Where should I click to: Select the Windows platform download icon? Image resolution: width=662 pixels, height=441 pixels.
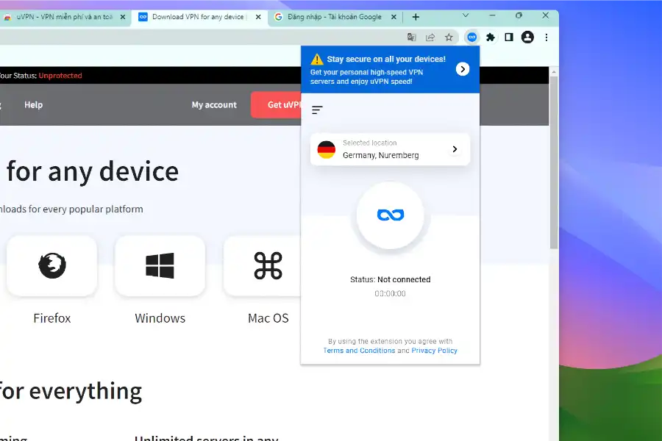(x=160, y=266)
